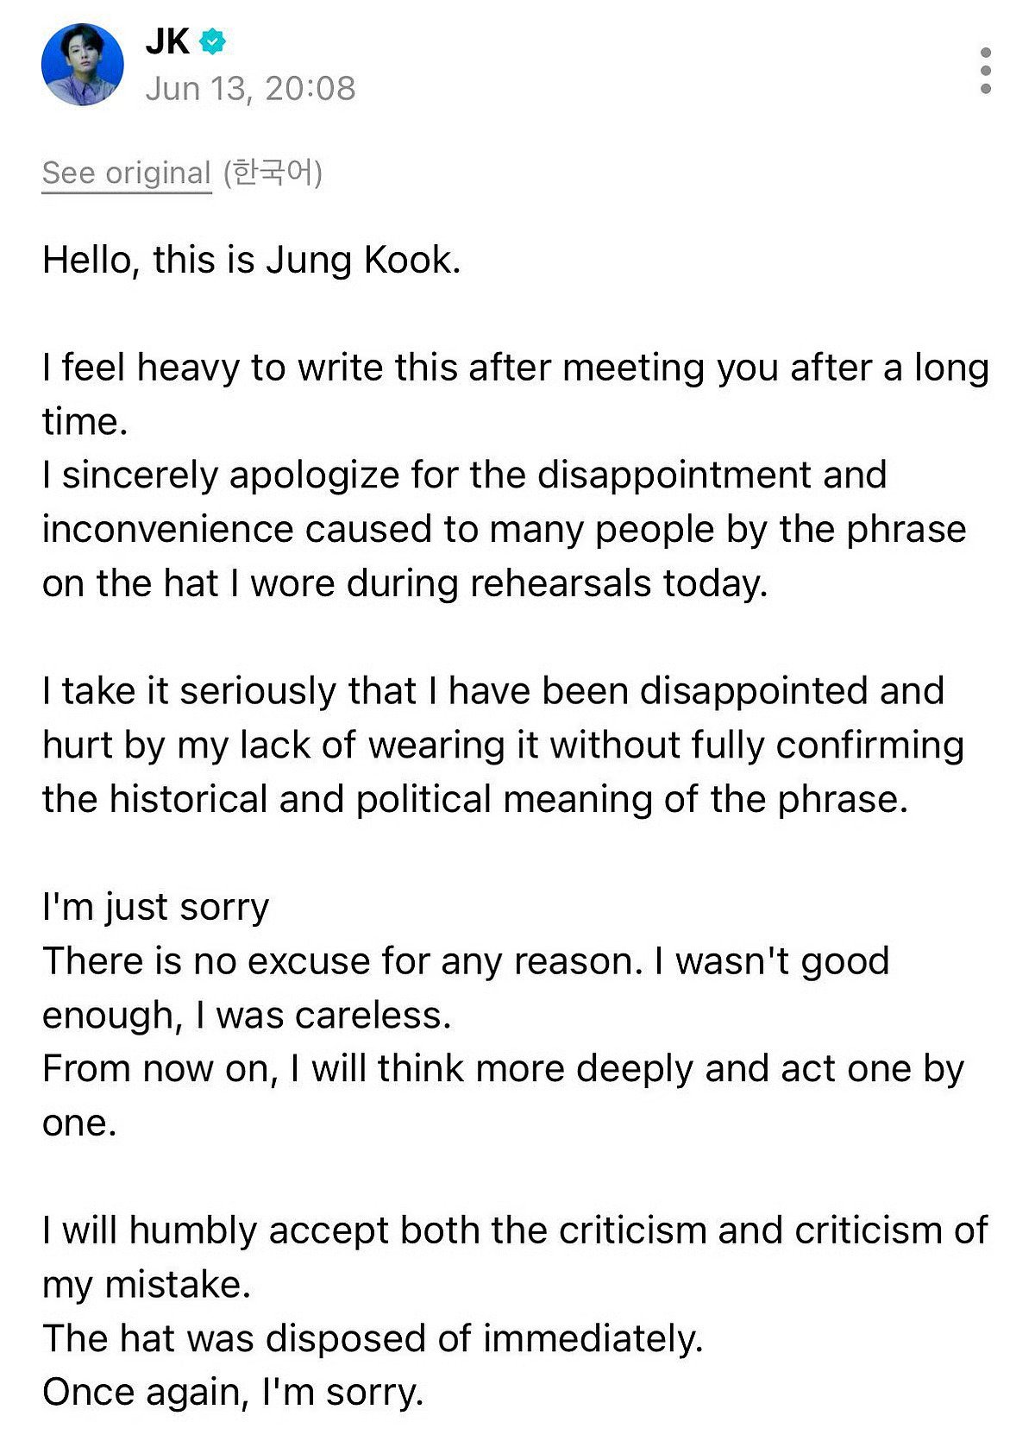1035x1441 pixels.
Task: Click the line starting 'I will humbly accept'
Action: click(515, 1230)
